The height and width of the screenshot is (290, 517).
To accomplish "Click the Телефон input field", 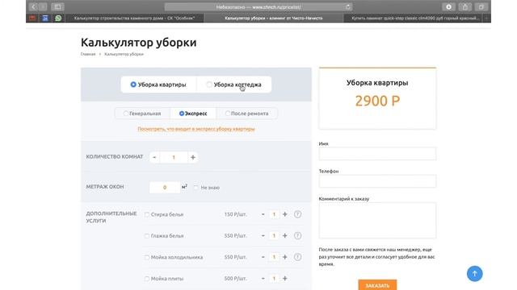I will click(377, 181).
